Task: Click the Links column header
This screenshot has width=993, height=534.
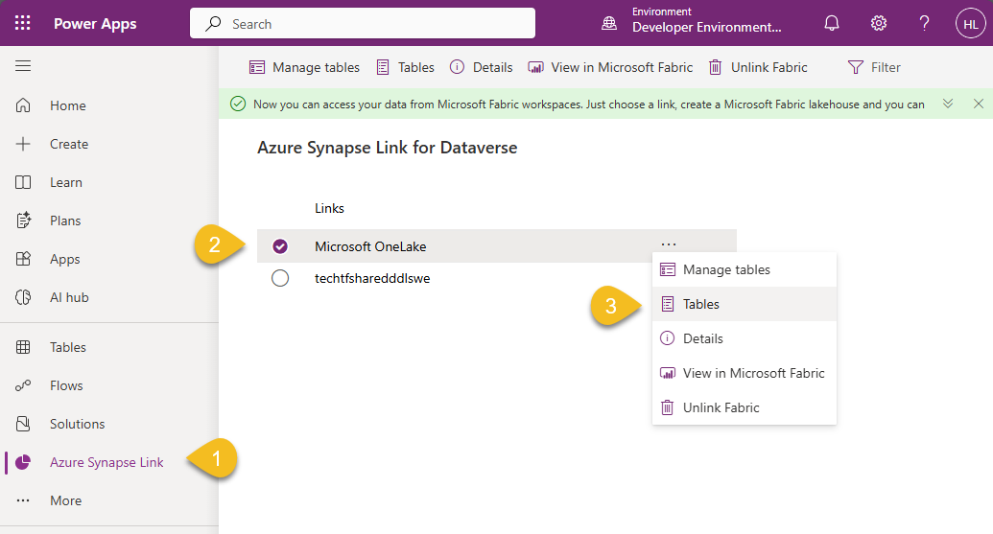Action: pos(329,208)
